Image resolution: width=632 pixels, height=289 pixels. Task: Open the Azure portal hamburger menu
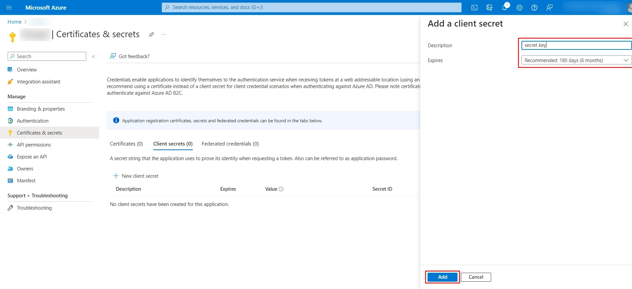tap(9, 7)
